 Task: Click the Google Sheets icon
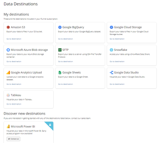(60, 73)
